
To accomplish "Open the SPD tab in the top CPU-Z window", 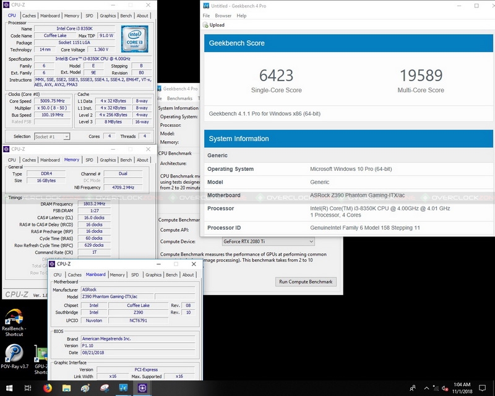I will (x=89, y=15).
